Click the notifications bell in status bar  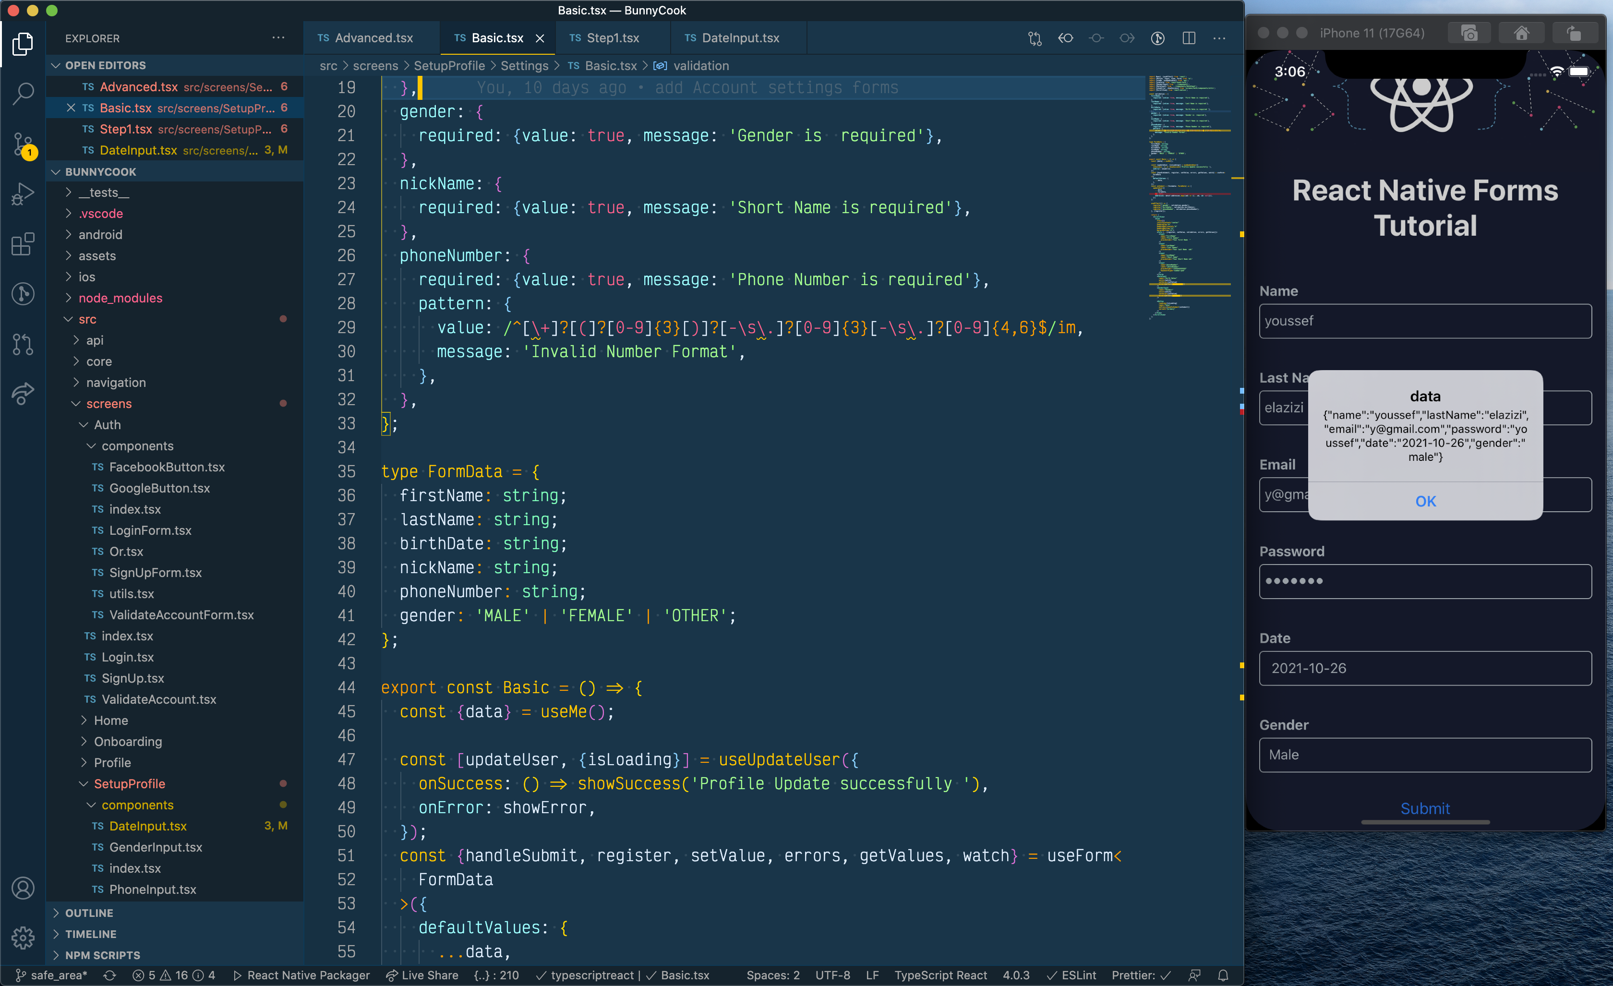pyautogui.click(x=1222, y=975)
